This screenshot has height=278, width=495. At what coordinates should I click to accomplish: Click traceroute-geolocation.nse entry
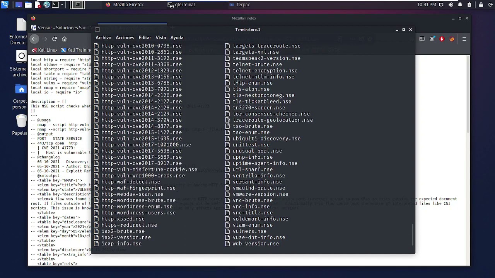tap(273, 120)
